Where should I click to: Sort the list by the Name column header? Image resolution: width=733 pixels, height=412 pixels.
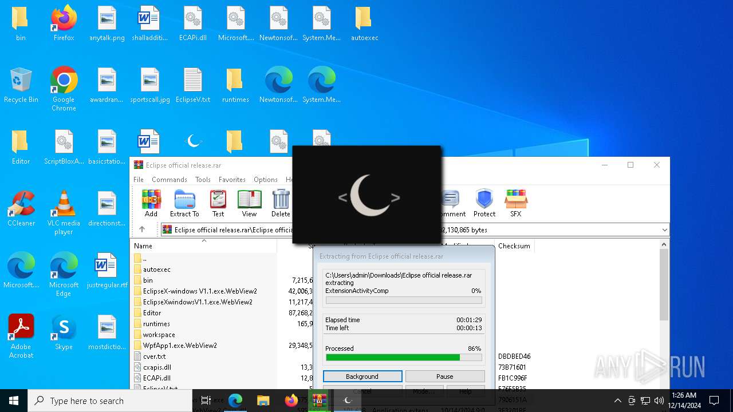[x=143, y=246]
